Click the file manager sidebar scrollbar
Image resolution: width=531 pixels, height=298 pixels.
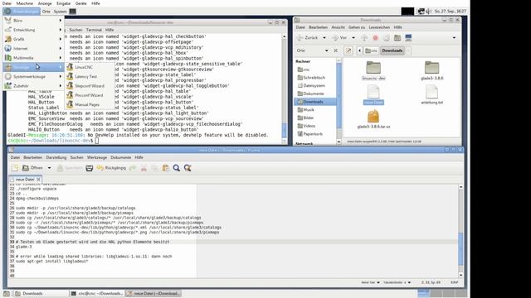[x=339, y=101]
